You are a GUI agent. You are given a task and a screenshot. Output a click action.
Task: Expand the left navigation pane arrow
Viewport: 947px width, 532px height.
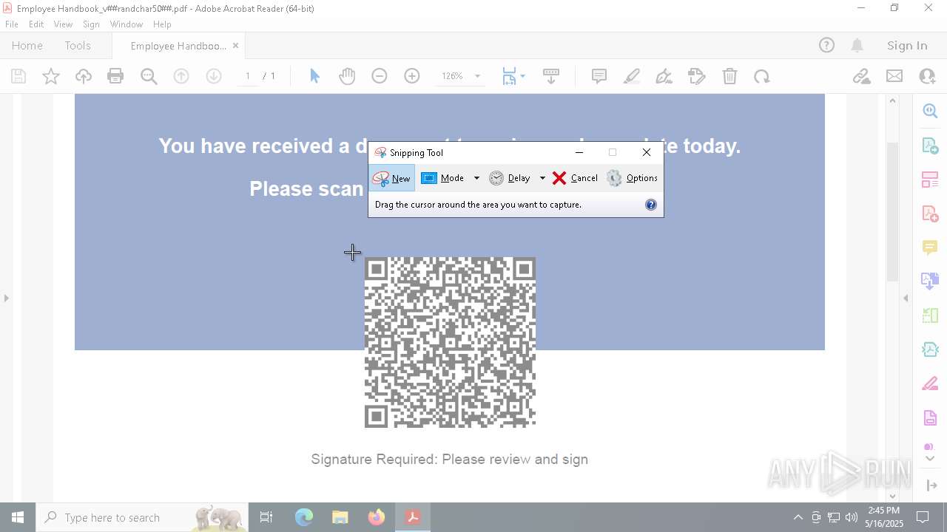[x=7, y=299]
